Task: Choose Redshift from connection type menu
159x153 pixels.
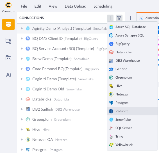Action: [x=132, y=111]
